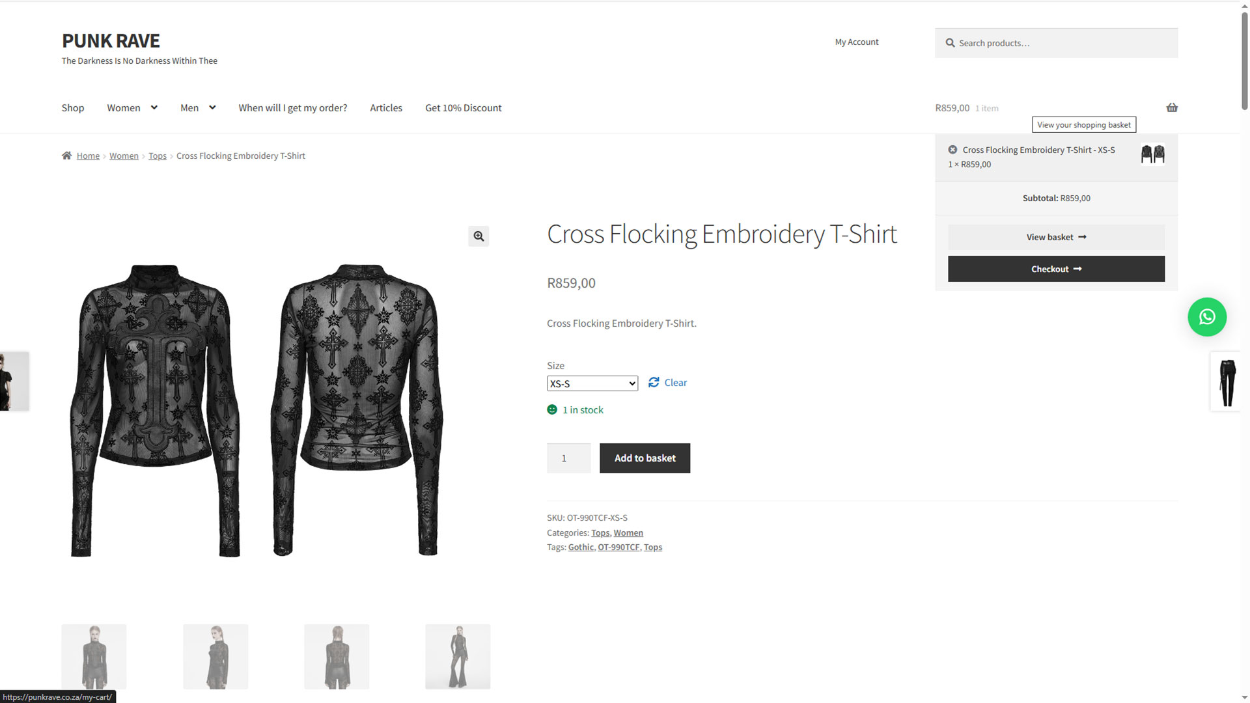The image size is (1250, 703).
Task: Click the View basket button
Action: [x=1056, y=237]
